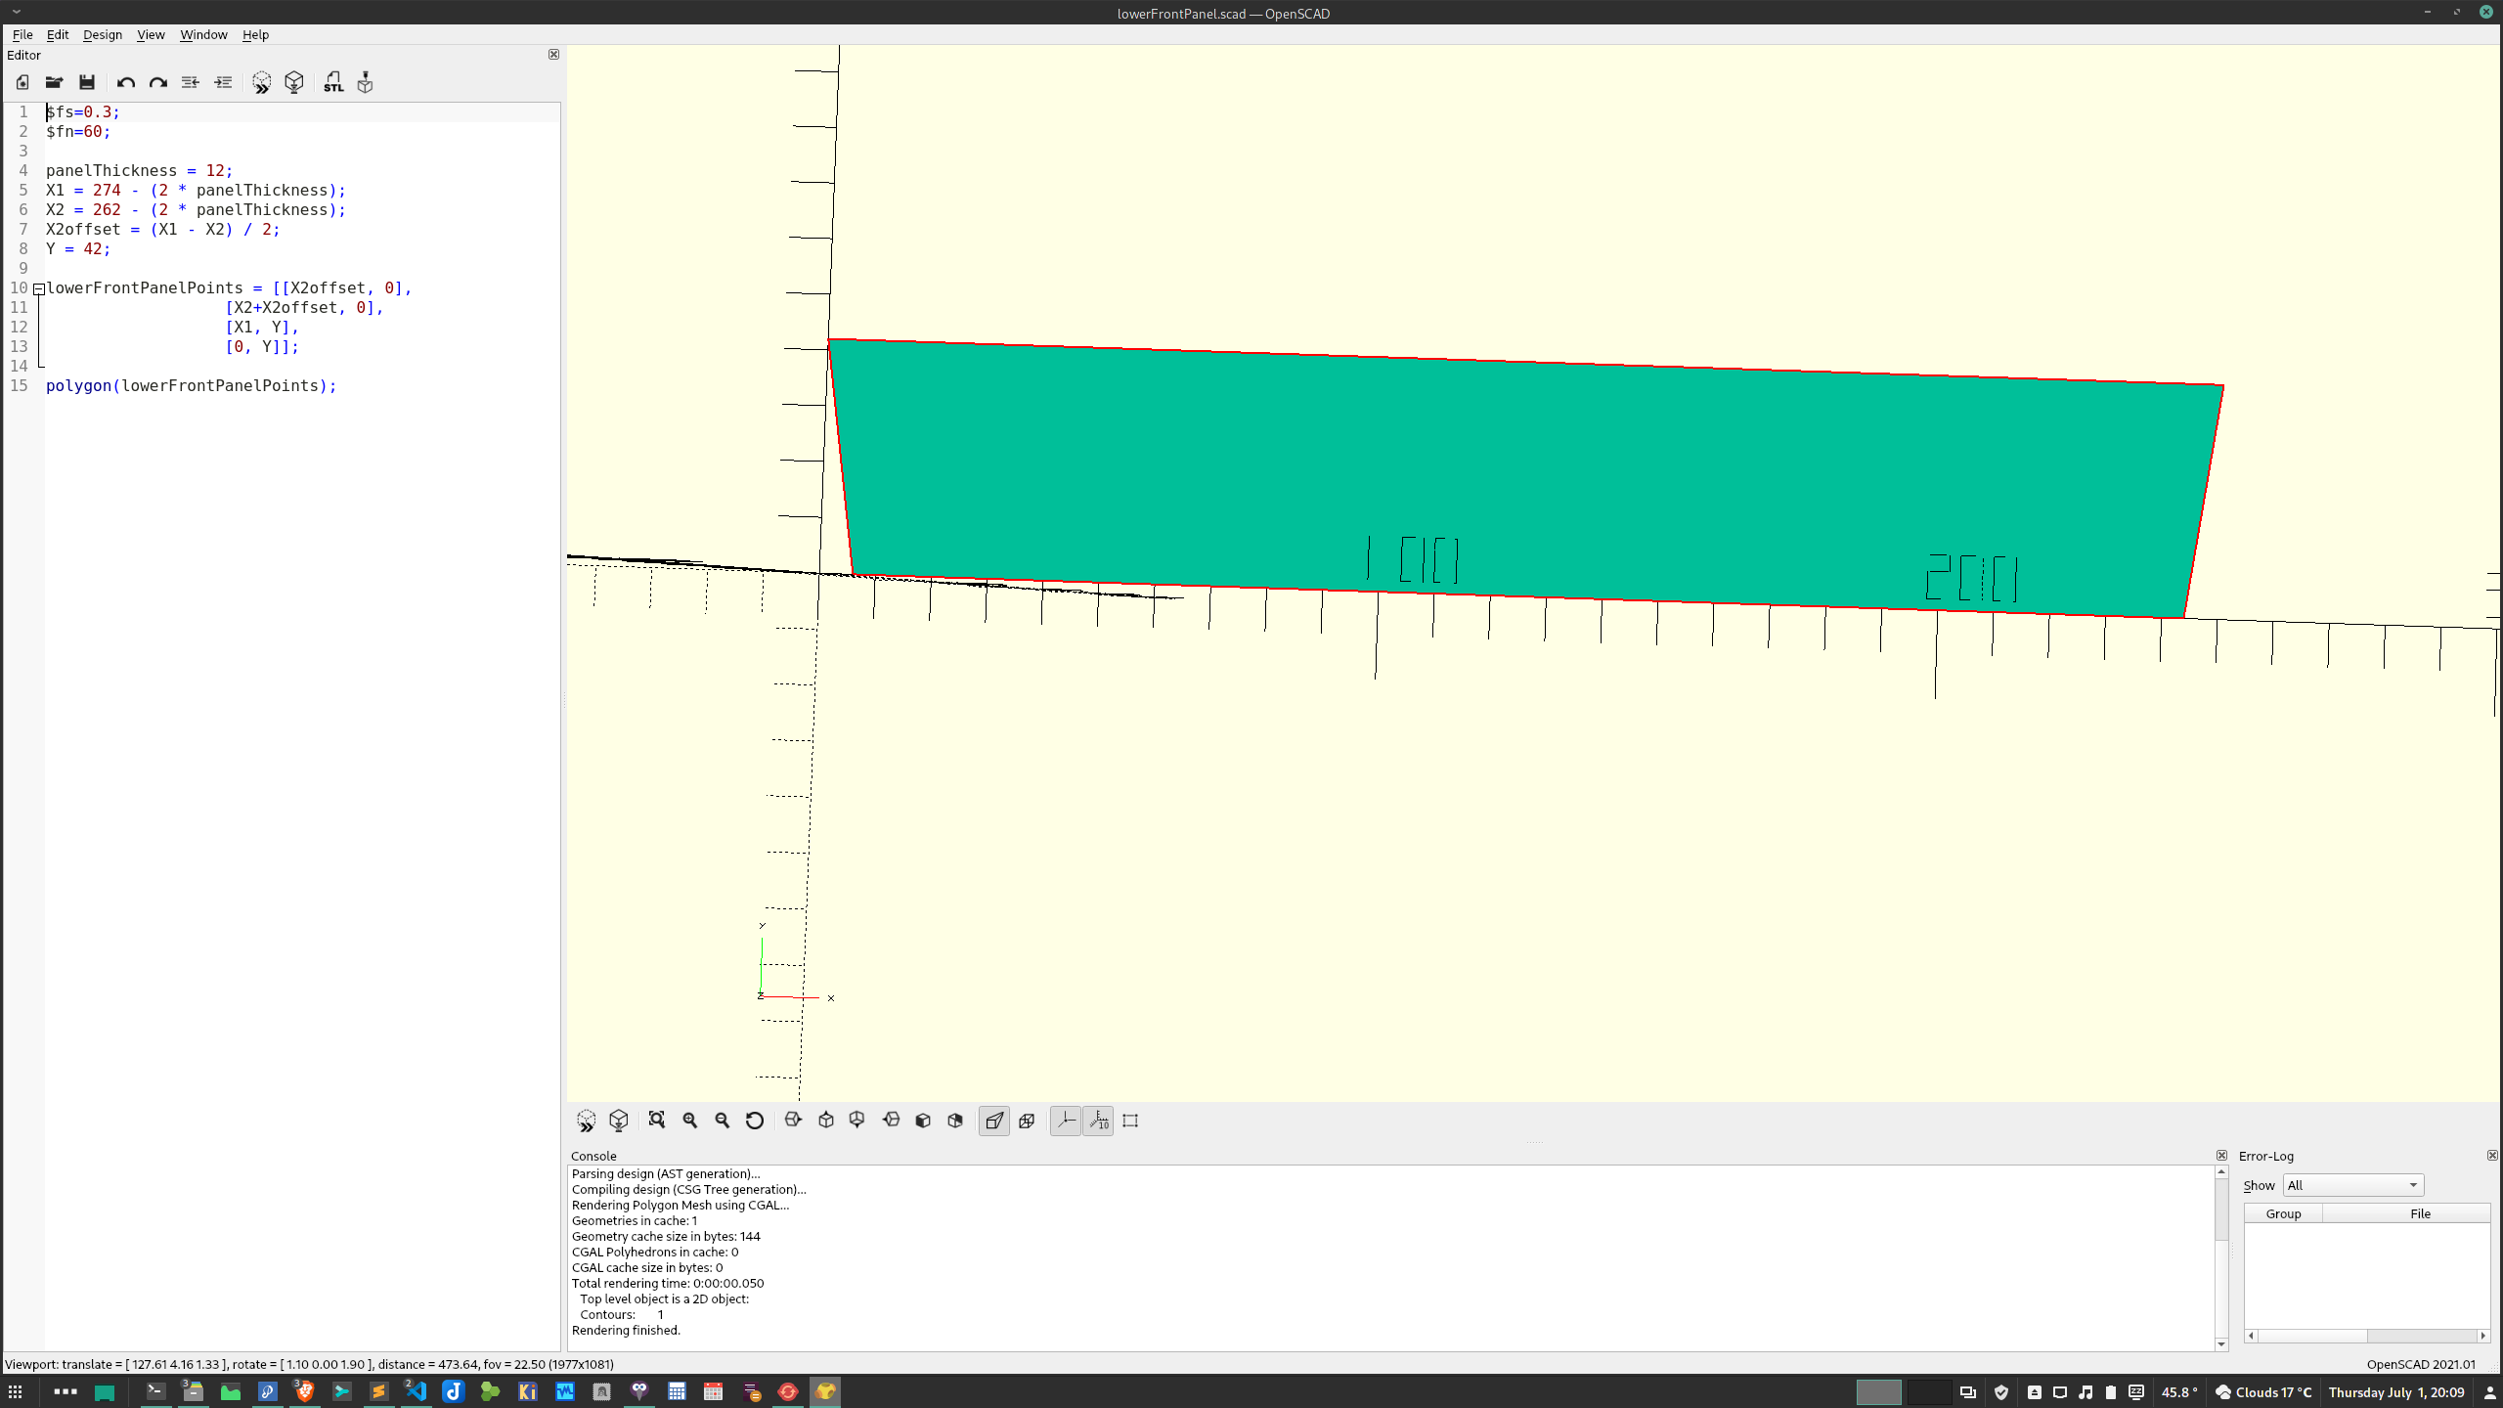The image size is (2503, 1408).
Task: Click the Export as STL icon
Action: pyautogui.click(x=333, y=82)
